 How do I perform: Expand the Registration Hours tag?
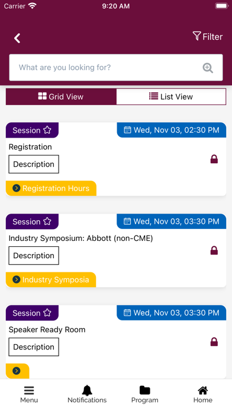point(51,188)
